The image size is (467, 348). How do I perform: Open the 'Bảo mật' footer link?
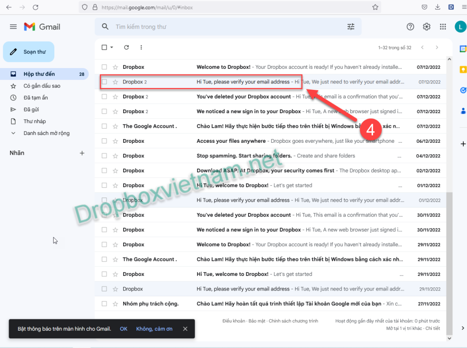(257, 321)
